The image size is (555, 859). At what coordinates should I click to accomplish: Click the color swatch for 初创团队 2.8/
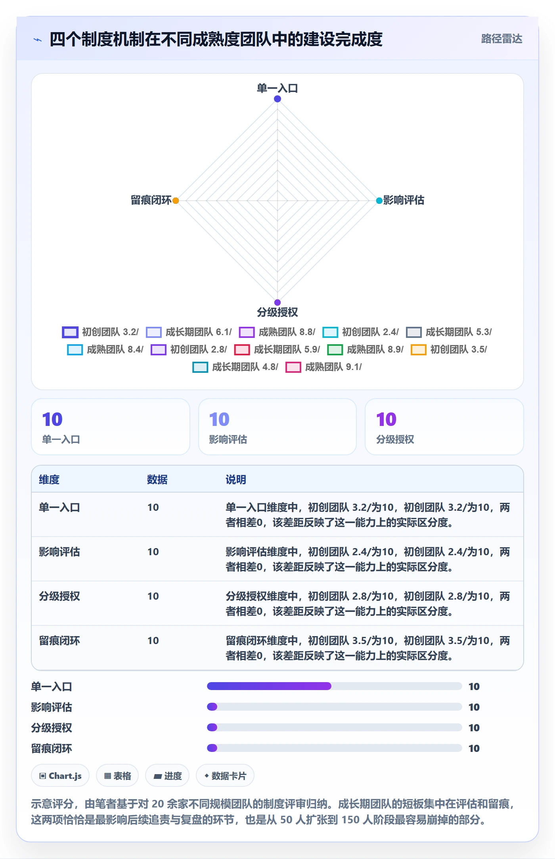click(x=158, y=350)
